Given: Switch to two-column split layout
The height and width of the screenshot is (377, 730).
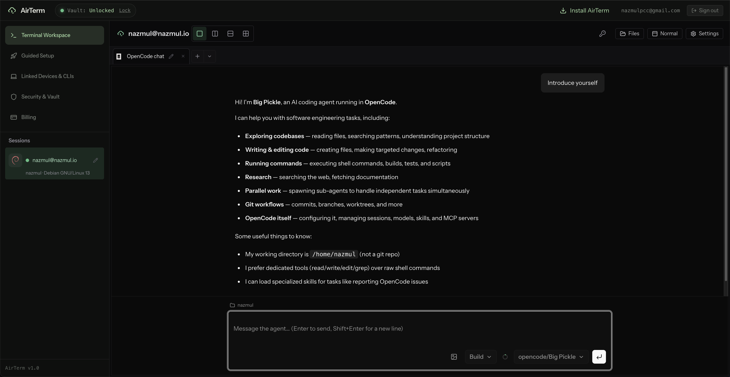Looking at the screenshot, I should coord(215,34).
